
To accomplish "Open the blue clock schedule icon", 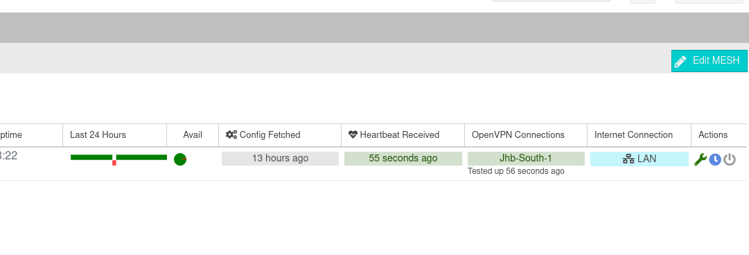I will [715, 159].
